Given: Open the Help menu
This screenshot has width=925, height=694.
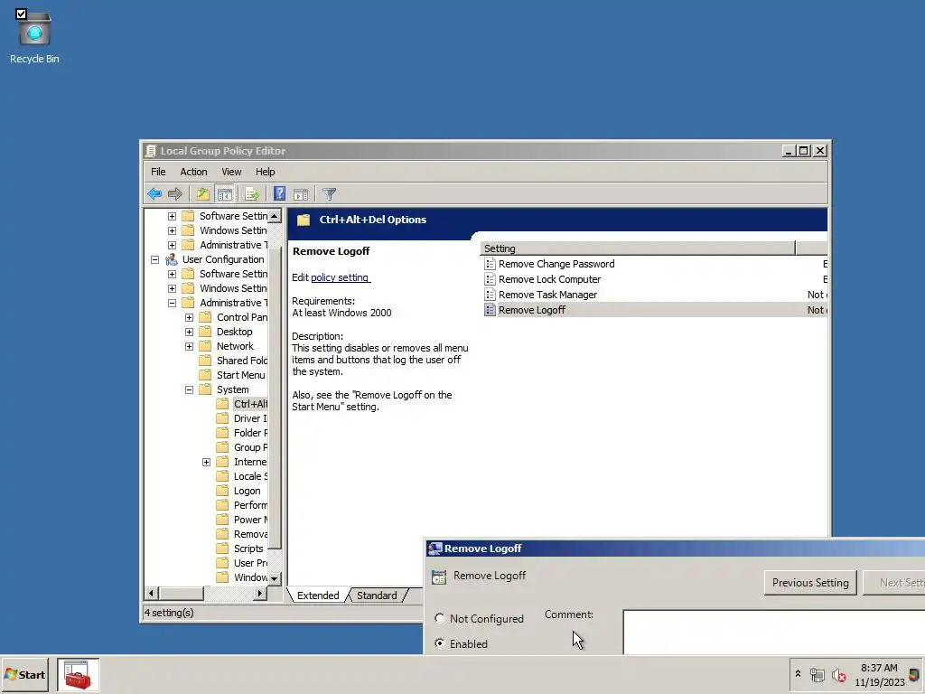Looking at the screenshot, I should click(265, 172).
